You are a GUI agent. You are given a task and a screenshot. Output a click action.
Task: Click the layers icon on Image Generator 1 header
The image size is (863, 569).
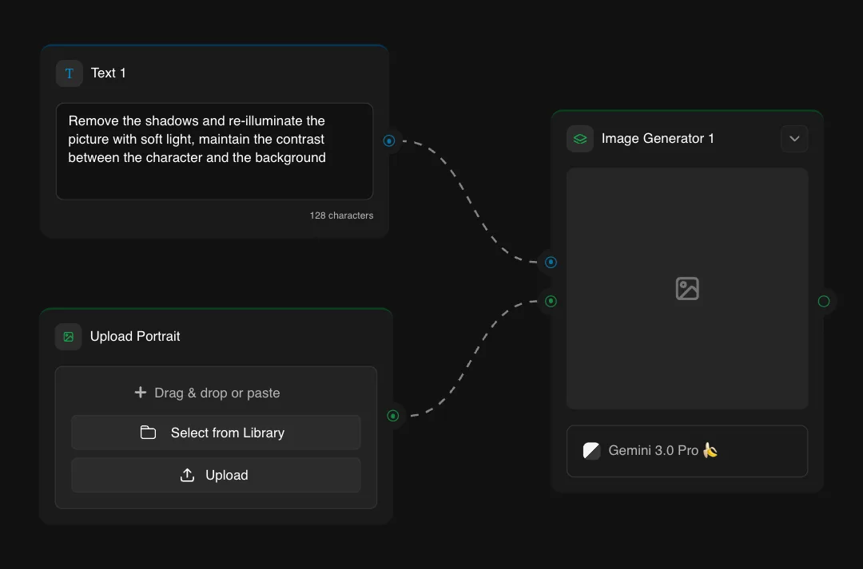coord(579,138)
